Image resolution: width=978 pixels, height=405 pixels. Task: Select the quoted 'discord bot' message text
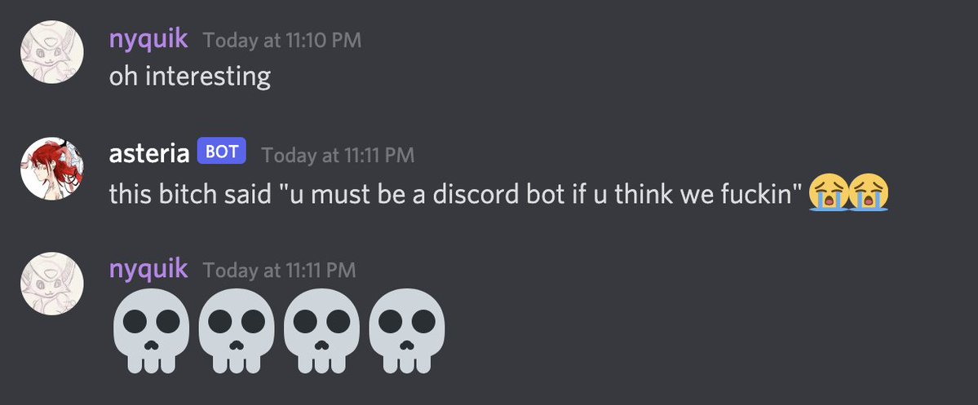tap(536, 194)
